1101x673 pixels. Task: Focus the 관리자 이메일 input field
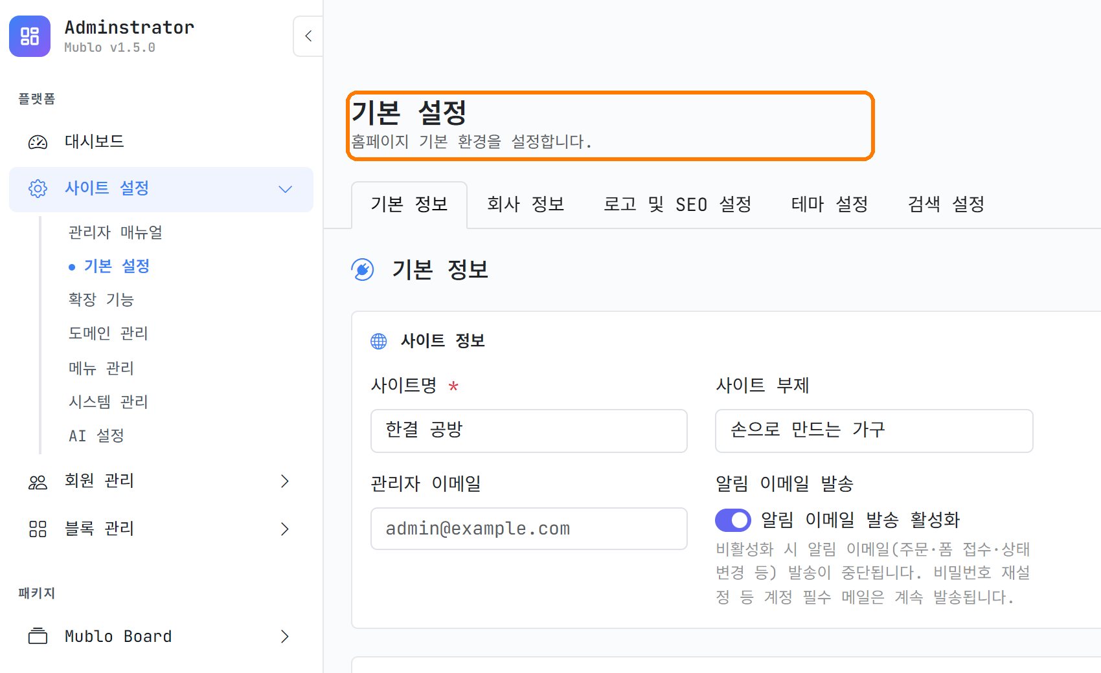529,529
